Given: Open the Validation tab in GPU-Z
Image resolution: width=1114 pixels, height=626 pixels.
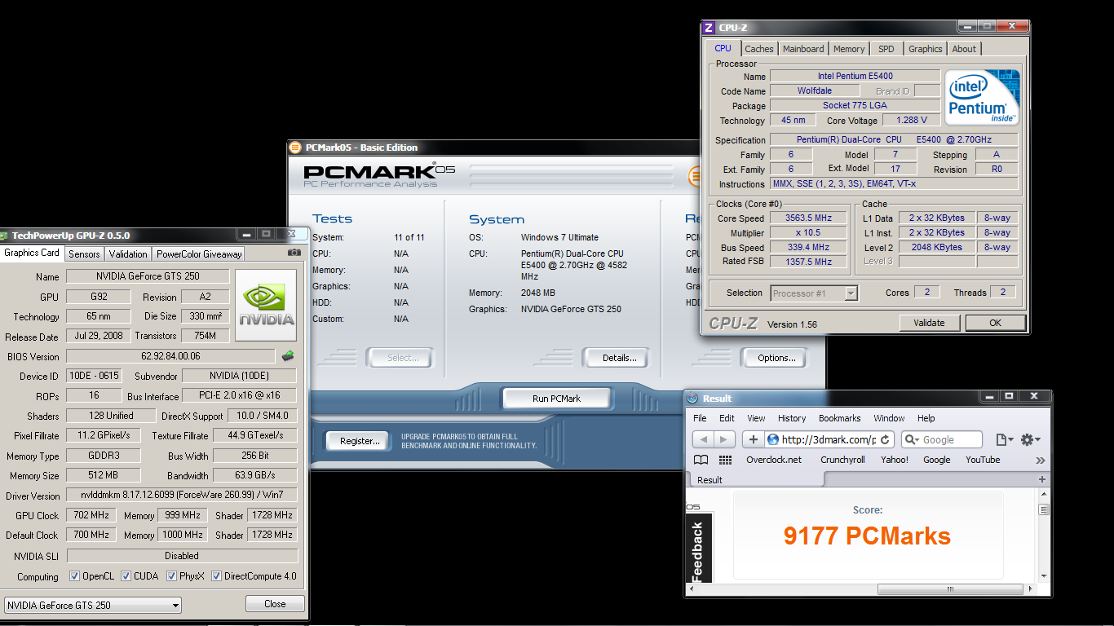Looking at the screenshot, I should [x=128, y=253].
